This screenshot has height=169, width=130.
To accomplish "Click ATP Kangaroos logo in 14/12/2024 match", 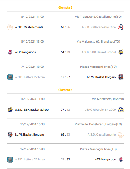I will pyautogui.click(x=121, y=160).
